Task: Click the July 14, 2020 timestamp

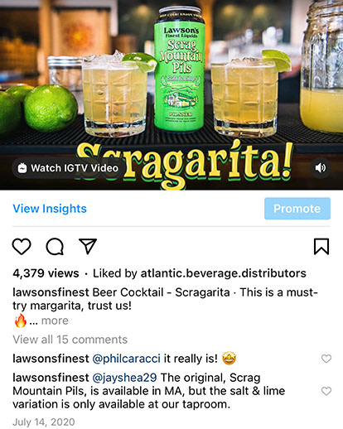Action: (44, 422)
